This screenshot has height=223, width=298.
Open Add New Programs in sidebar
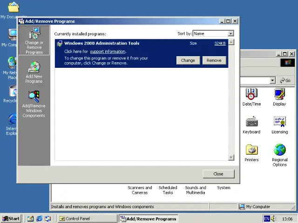[34, 72]
